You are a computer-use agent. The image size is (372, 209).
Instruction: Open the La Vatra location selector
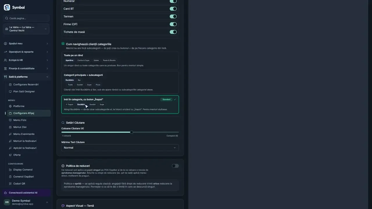point(26,29)
